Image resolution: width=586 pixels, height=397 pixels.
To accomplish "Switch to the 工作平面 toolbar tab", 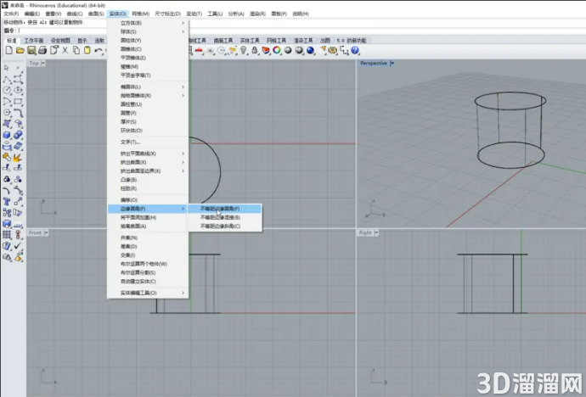I will [34, 41].
